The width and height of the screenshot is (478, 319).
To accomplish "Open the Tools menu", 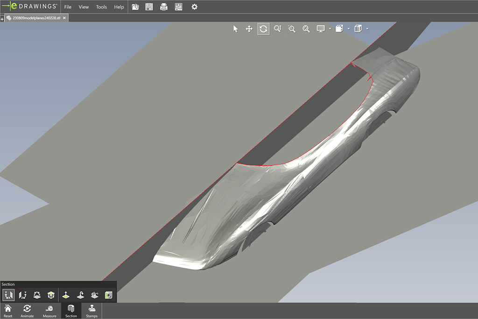I will click(101, 7).
